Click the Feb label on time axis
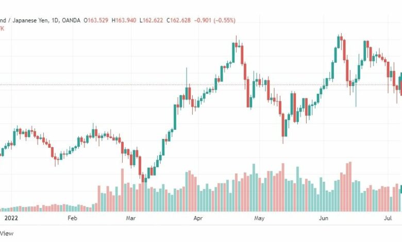Screen dimensions: 402x242 72,218
